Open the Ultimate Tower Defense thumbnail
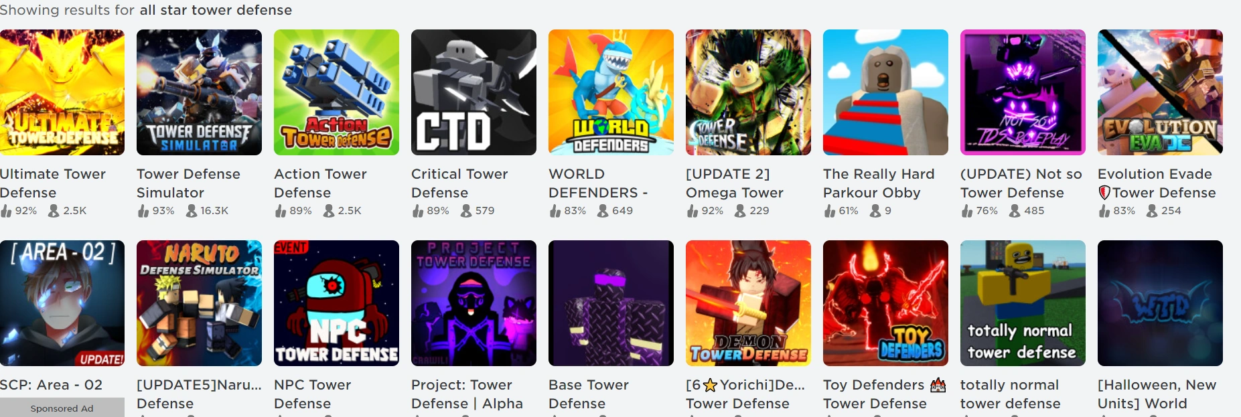 62,92
